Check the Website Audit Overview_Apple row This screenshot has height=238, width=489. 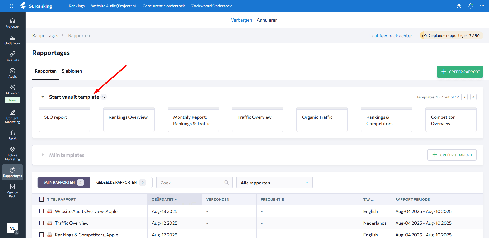[x=41, y=211]
